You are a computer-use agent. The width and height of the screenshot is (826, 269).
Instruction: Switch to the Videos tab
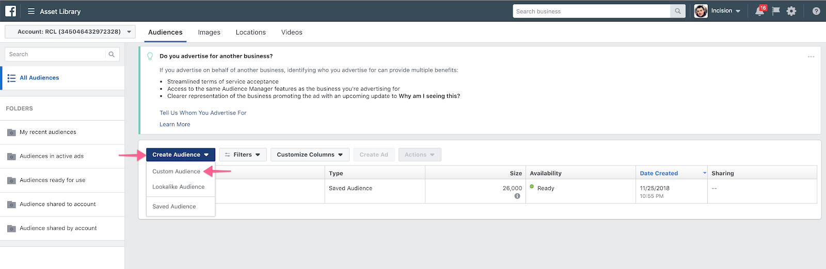tap(292, 32)
